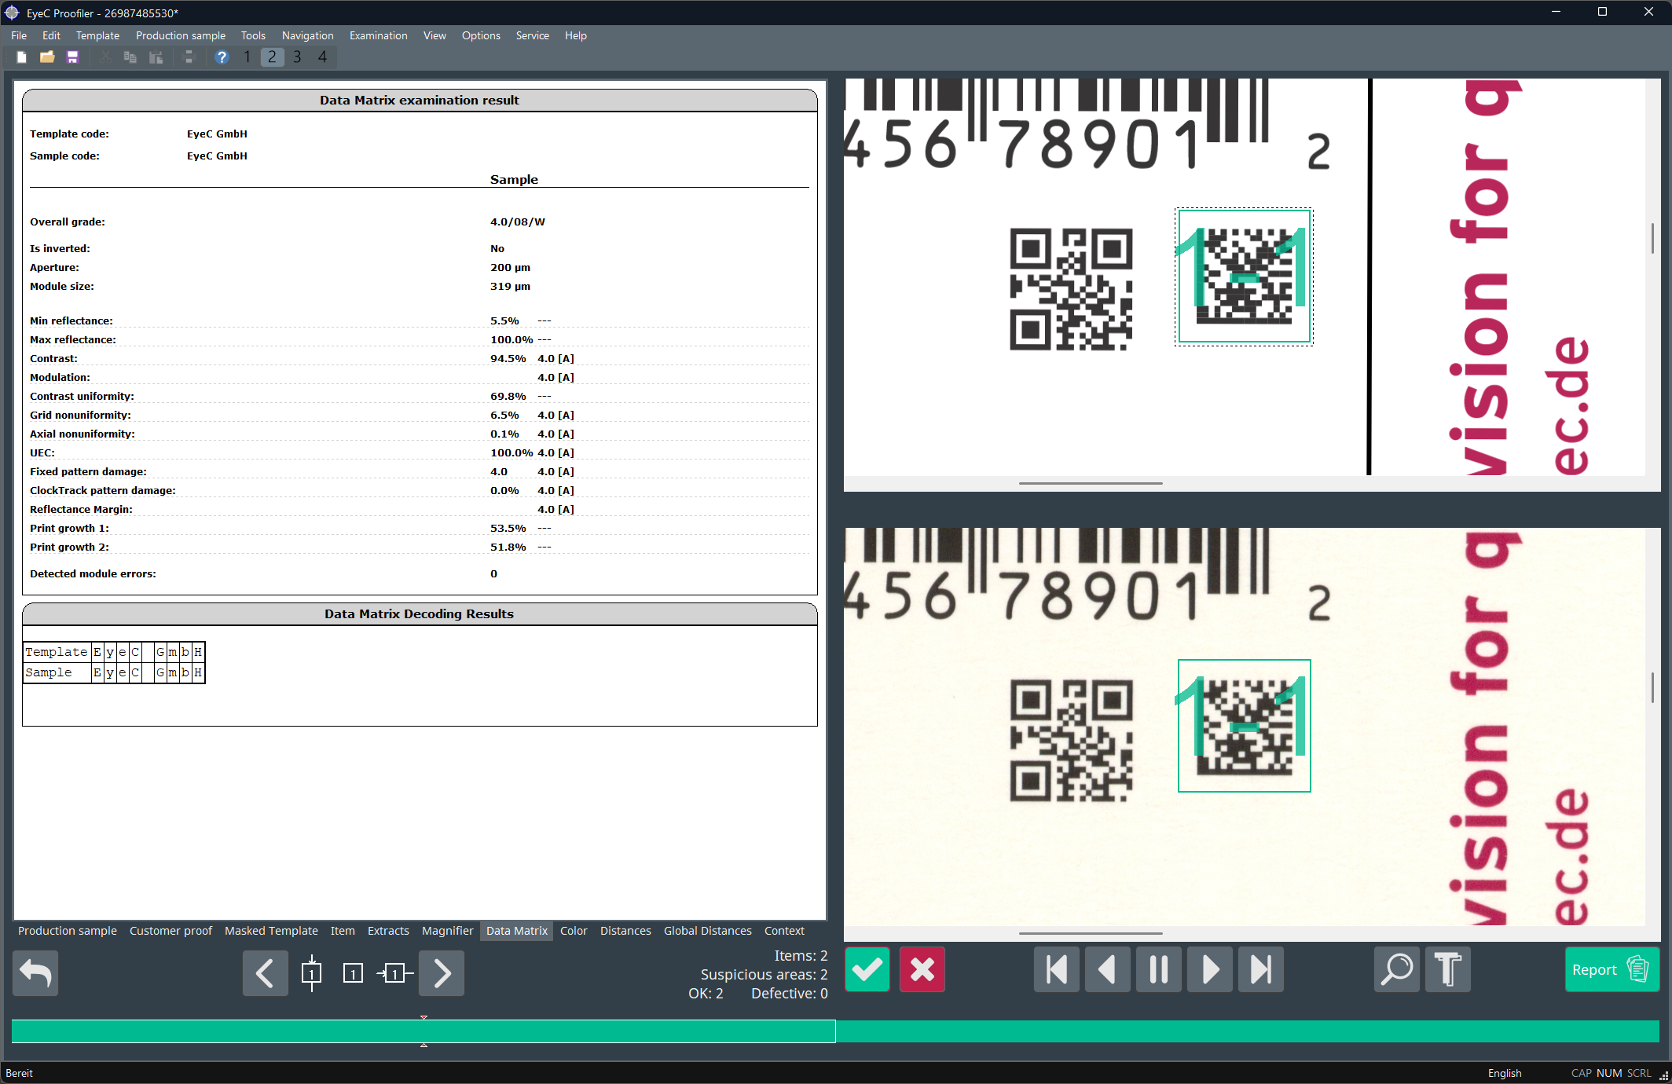1672x1084 pixels.
Task: Switch to the Color tab
Action: click(574, 931)
